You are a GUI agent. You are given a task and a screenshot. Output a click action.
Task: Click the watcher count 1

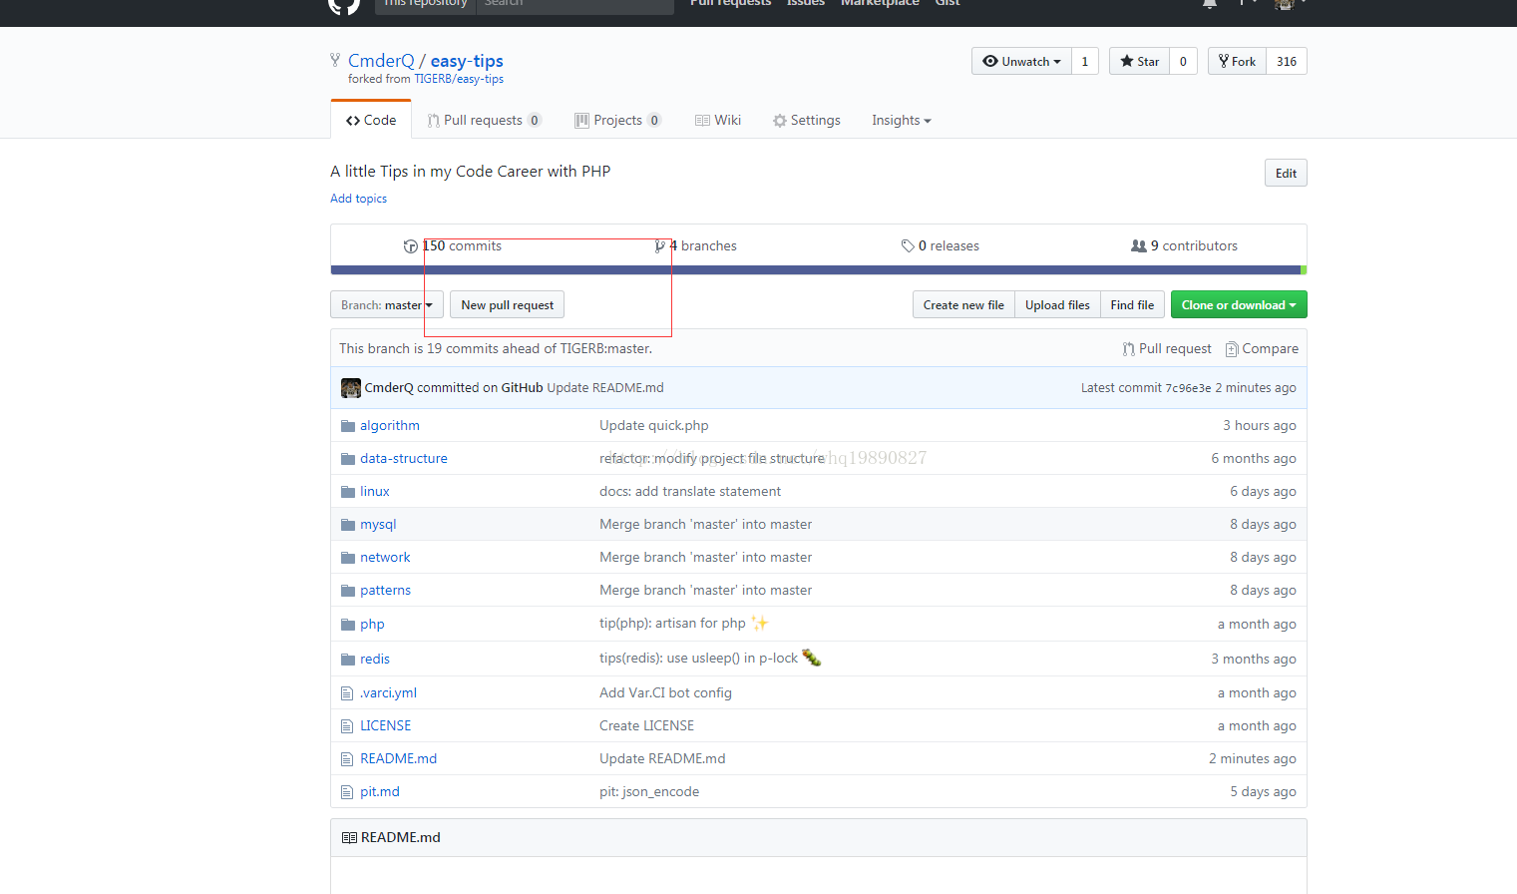click(1085, 62)
